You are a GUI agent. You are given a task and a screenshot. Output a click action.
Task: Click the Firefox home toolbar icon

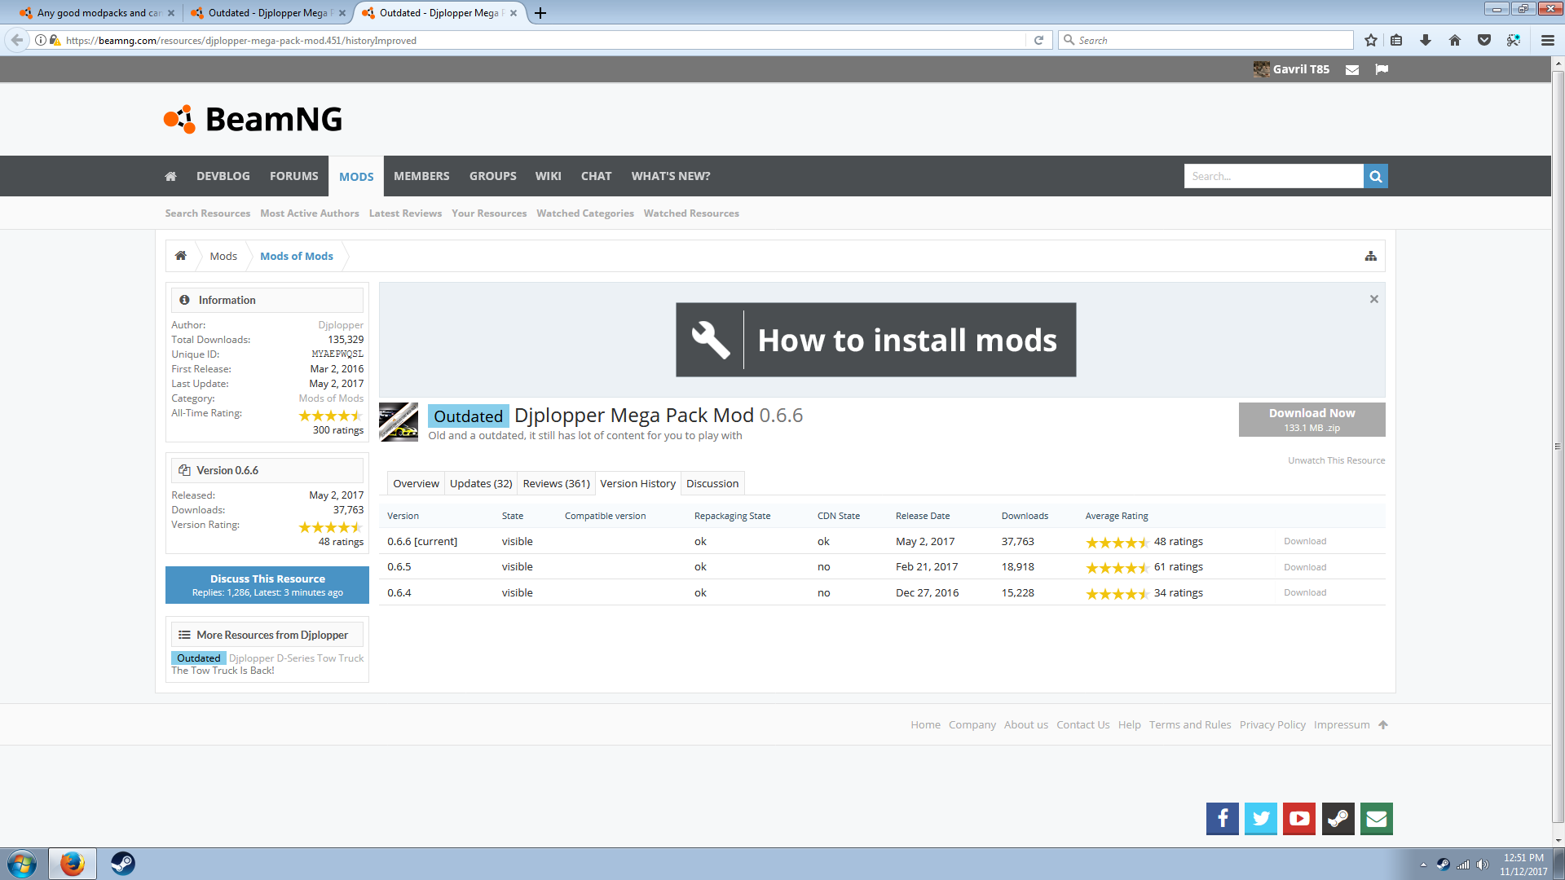click(x=1455, y=40)
